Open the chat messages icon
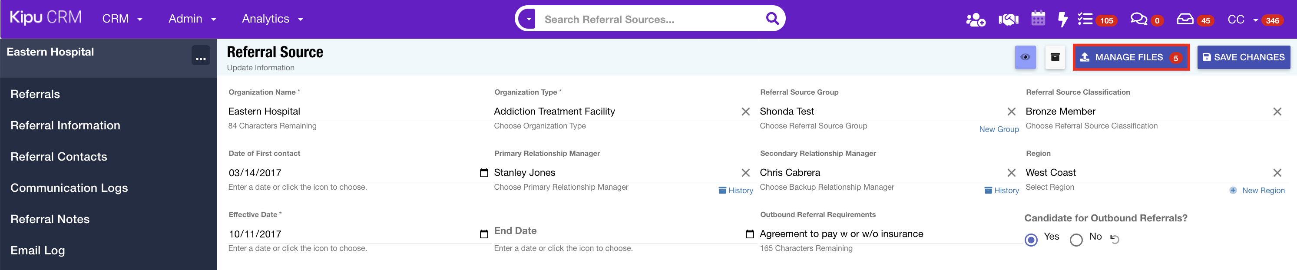The width and height of the screenshot is (1297, 270). pyautogui.click(x=1138, y=20)
